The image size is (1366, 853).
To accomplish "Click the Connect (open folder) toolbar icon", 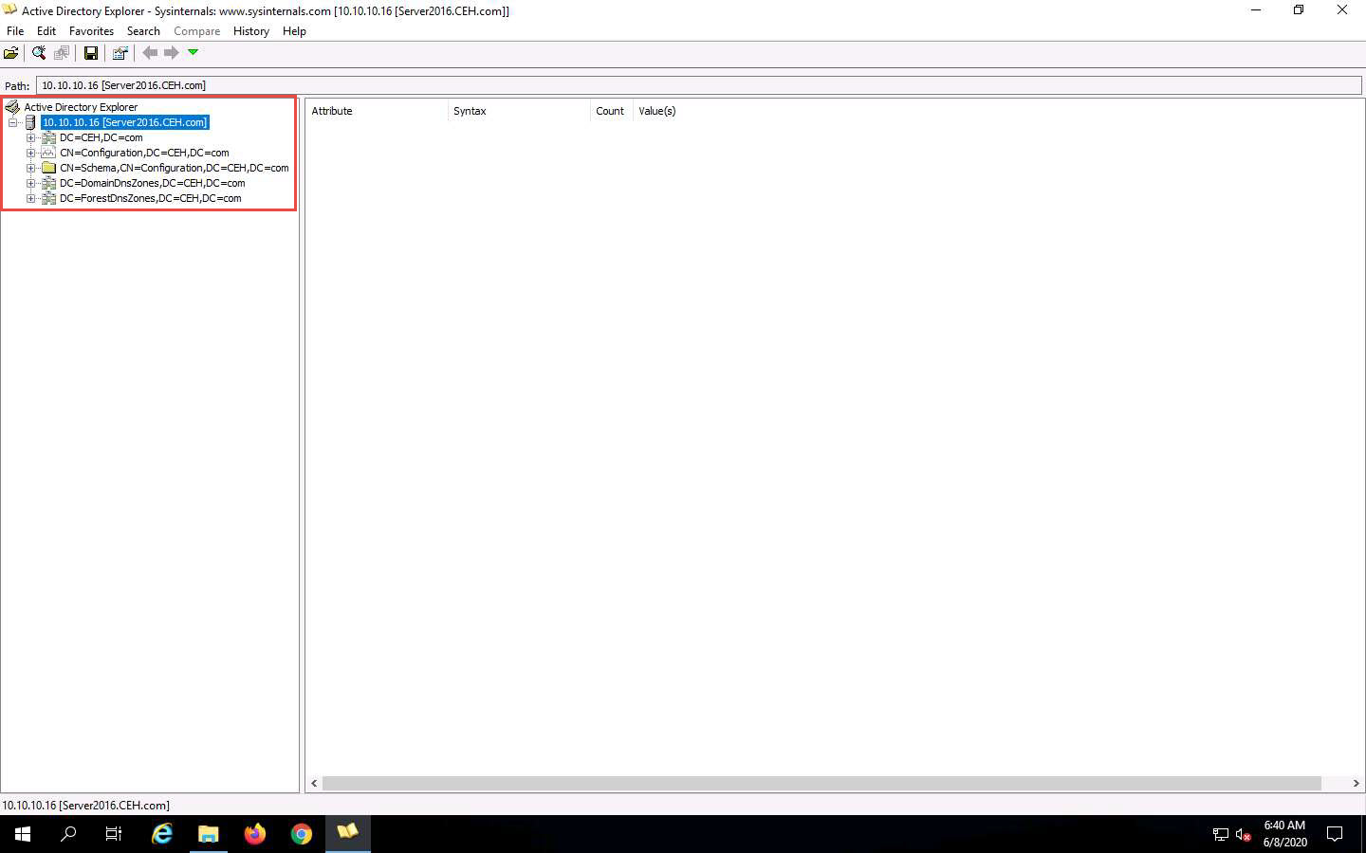I will coord(11,53).
